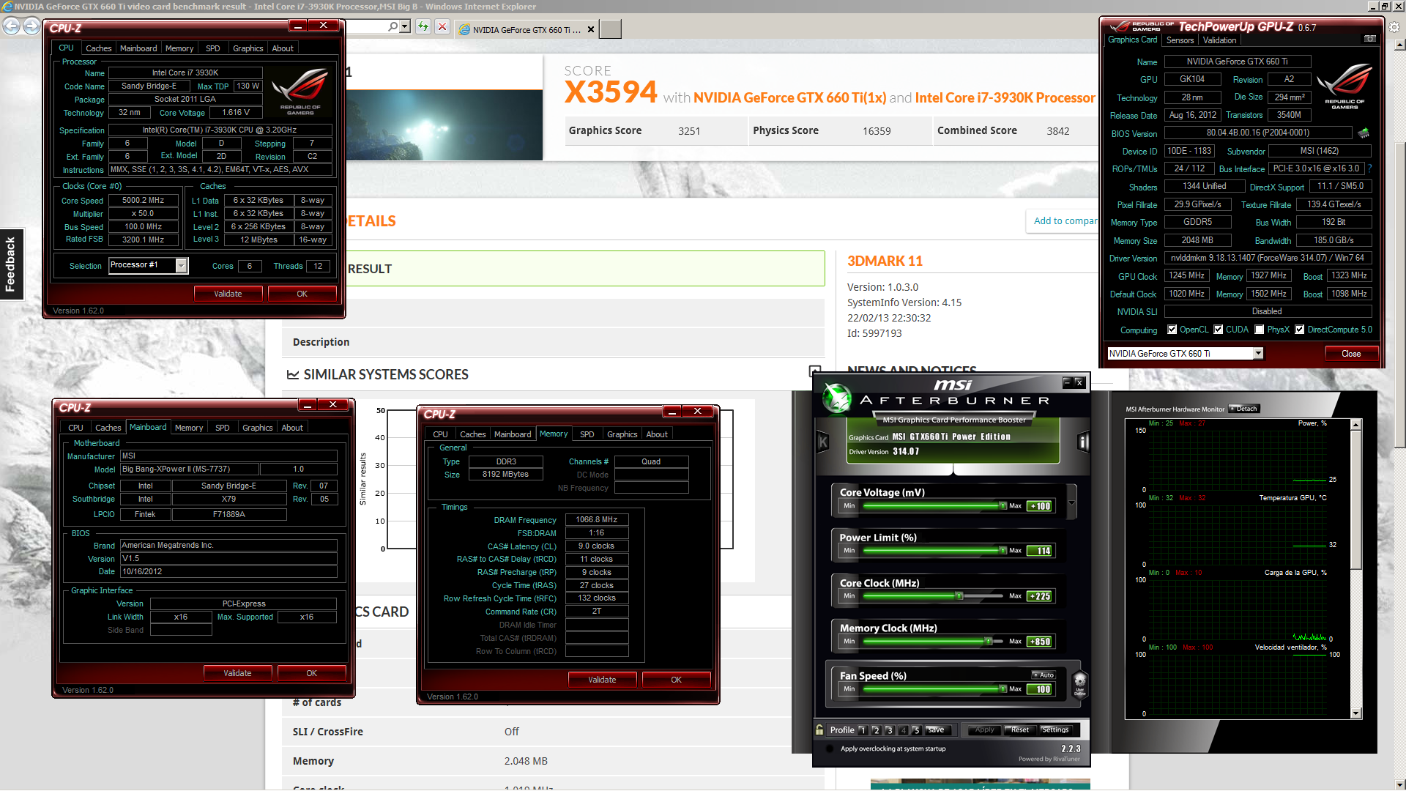Toggle the Similar Systems Scores panel checkbox
The image size is (1406, 791).
(814, 371)
